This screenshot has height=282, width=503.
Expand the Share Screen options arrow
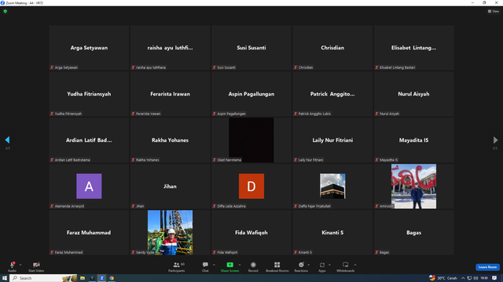pos(240,265)
